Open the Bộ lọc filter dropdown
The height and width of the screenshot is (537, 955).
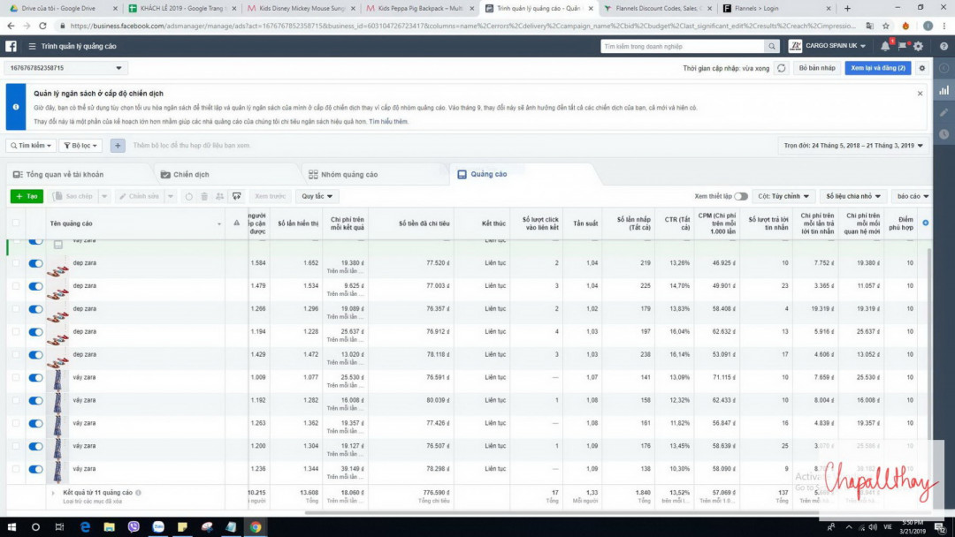(x=80, y=146)
